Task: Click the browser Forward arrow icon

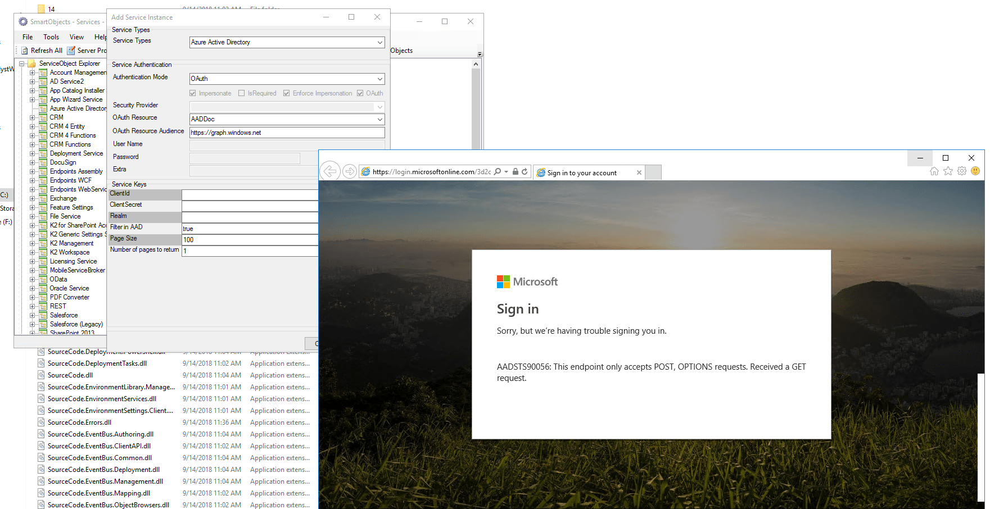Action: (349, 171)
